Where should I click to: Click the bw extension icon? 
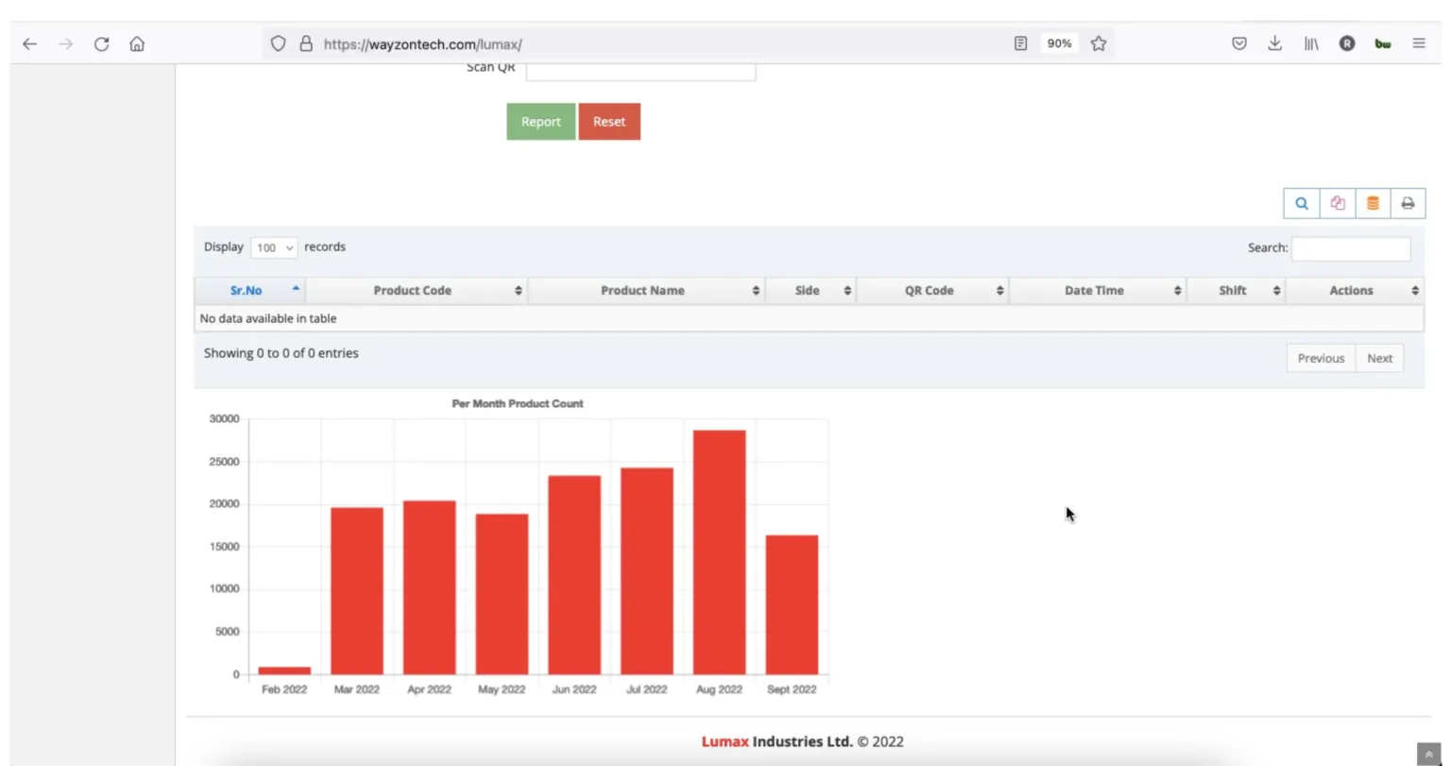click(x=1383, y=43)
